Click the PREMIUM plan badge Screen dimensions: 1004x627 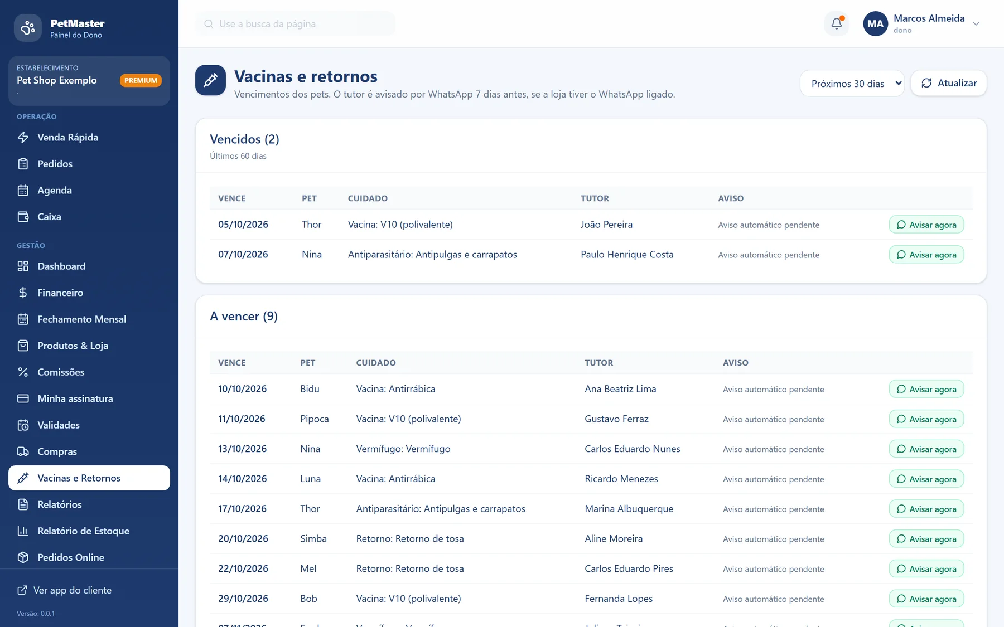point(141,81)
